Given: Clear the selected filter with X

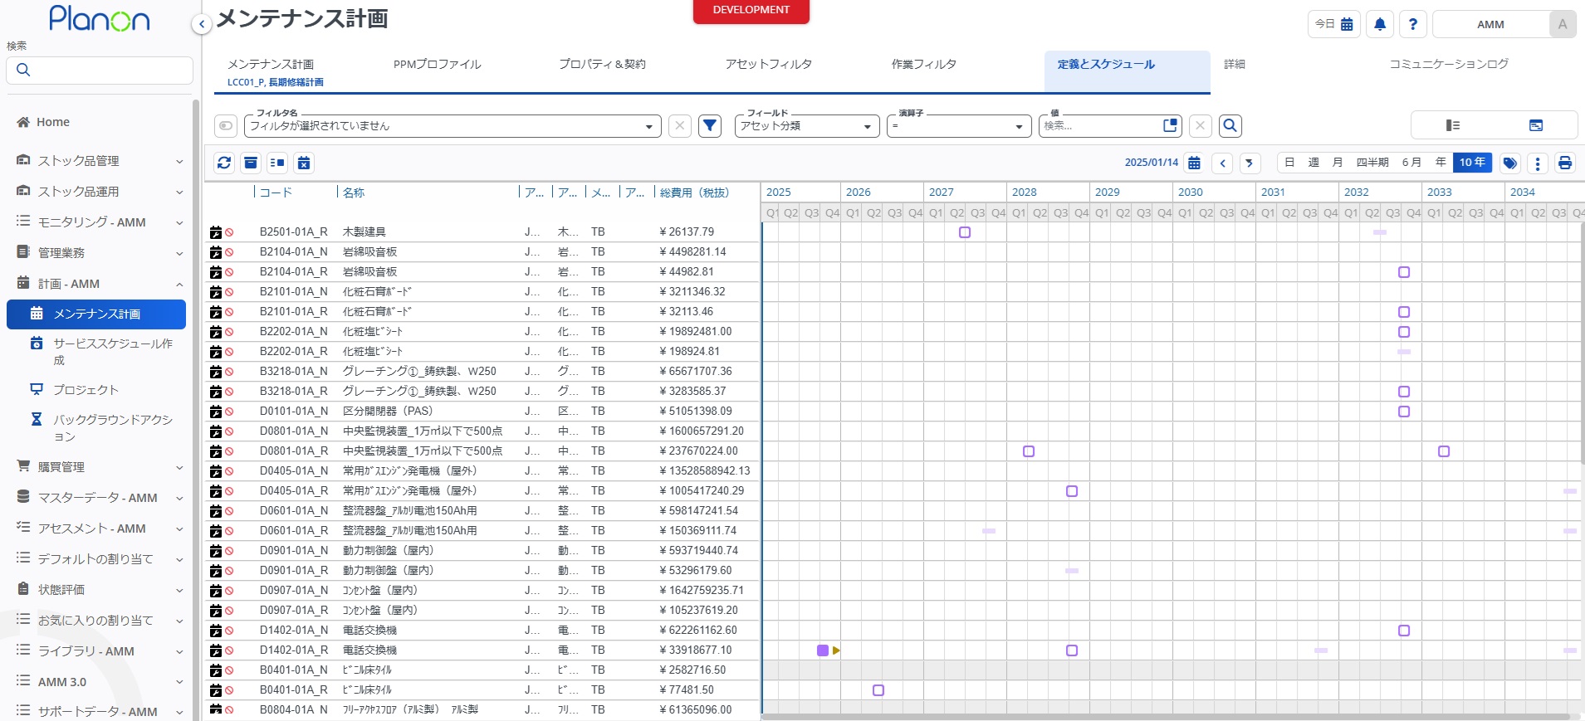Looking at the screenshot, I should pyautogui.click(x=680, y=125).
